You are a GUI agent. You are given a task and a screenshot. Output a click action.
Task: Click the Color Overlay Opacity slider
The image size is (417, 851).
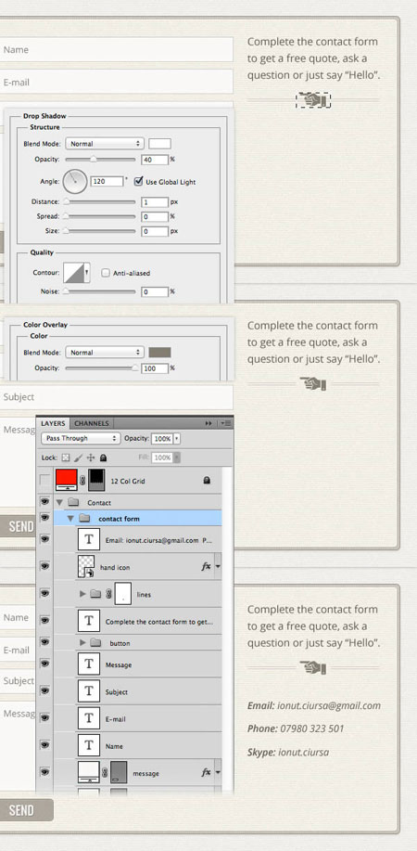click(100, 367)
